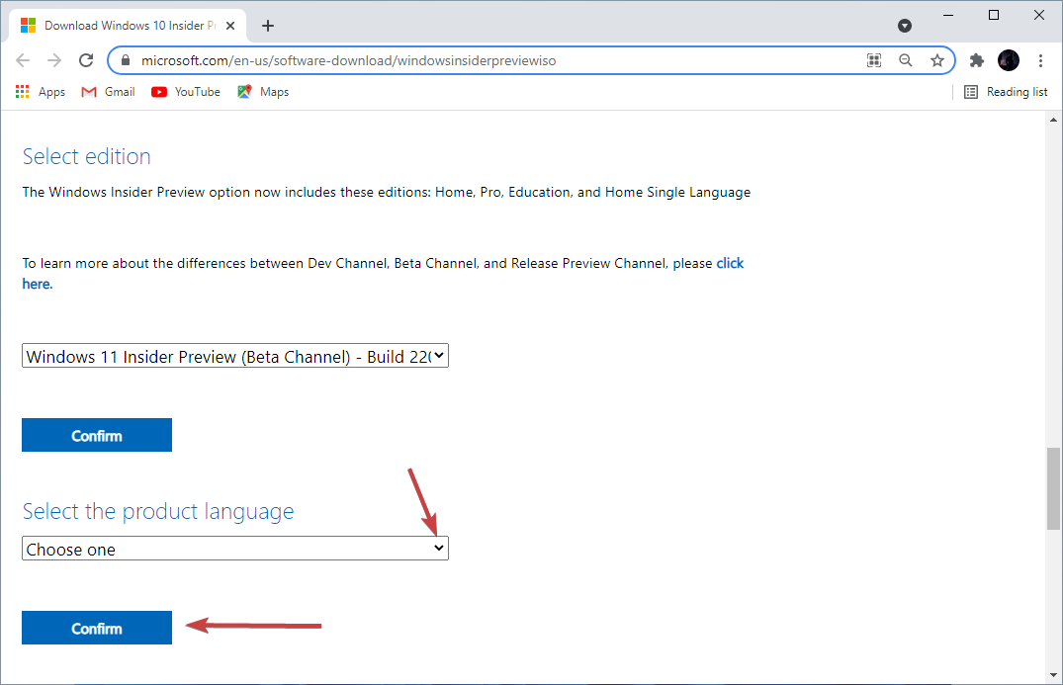Open the product language Choose one dropdown
1063x685 pixels.
pos(235,549)
